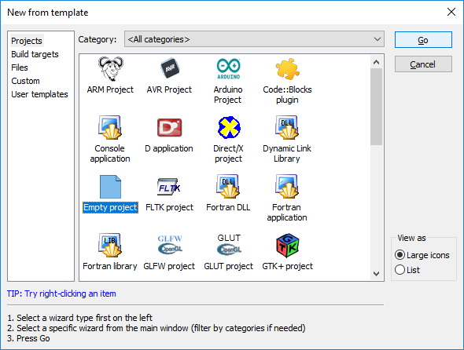Viewport: 464px width, 350px height.
Task: Select the Console application icon
Action: click(110, 128)
